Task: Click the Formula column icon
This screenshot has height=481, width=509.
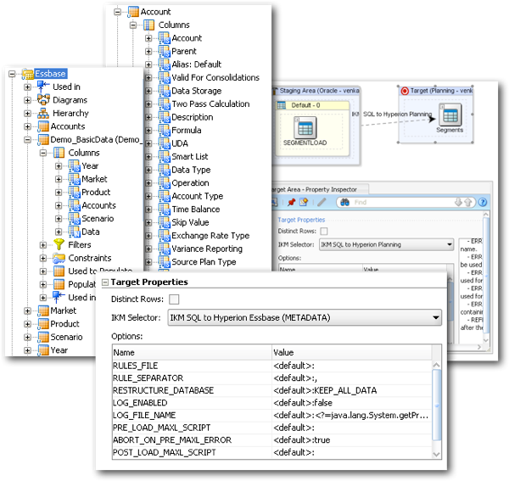Action: point(165,130)
